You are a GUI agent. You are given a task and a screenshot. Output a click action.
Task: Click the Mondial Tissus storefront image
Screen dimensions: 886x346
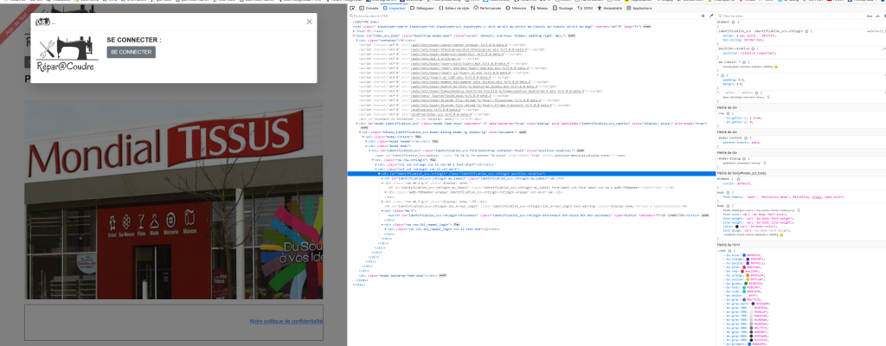point(174,201)
